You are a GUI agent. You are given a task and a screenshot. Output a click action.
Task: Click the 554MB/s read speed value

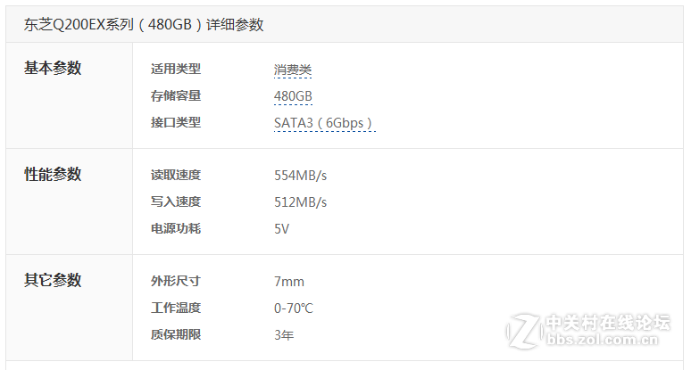pyautogui.click(x=301, y=176)
